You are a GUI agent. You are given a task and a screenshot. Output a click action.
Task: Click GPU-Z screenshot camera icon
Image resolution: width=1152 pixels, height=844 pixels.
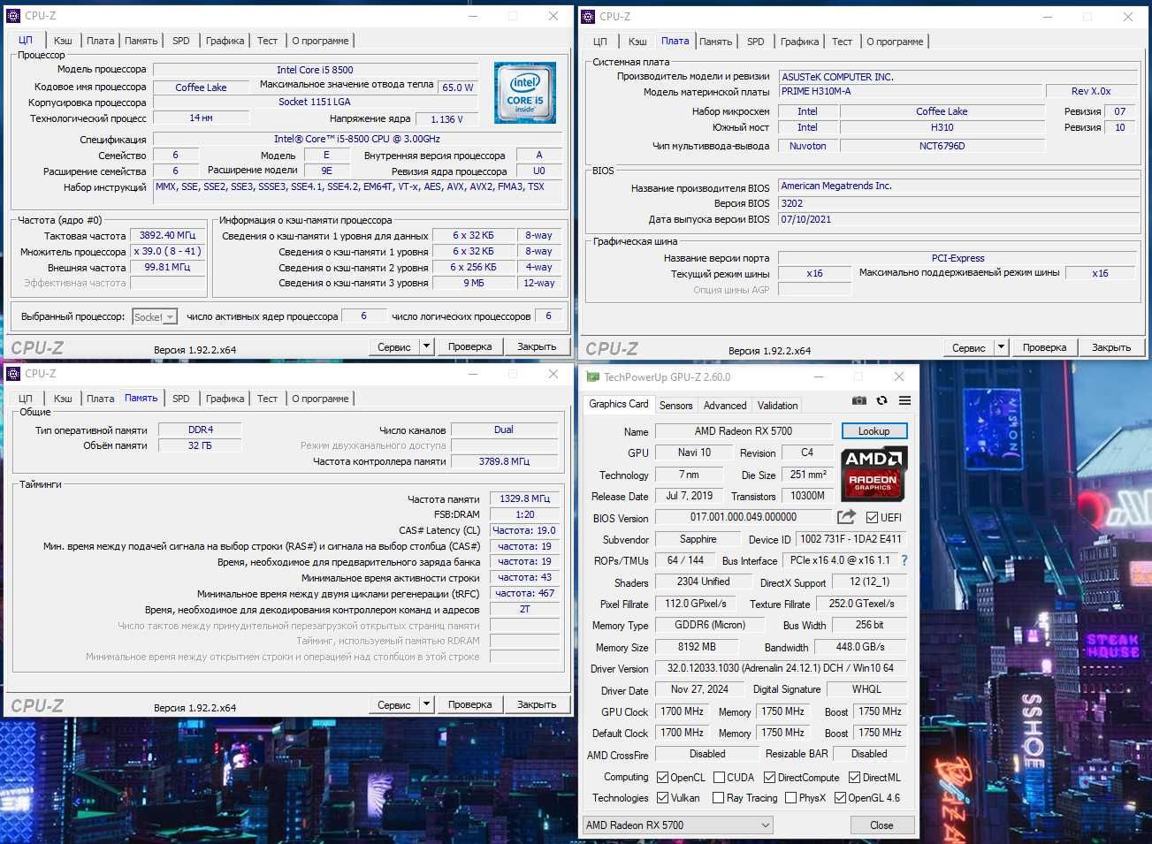pos(858,400)
